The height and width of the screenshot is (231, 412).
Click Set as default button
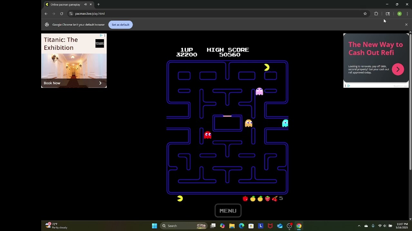click(x=120, y=25)
